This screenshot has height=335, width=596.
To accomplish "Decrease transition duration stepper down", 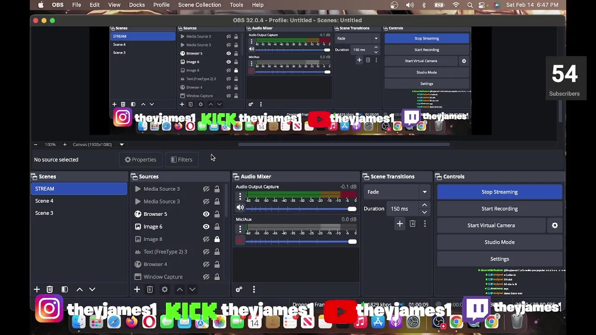I will [424, 212].
